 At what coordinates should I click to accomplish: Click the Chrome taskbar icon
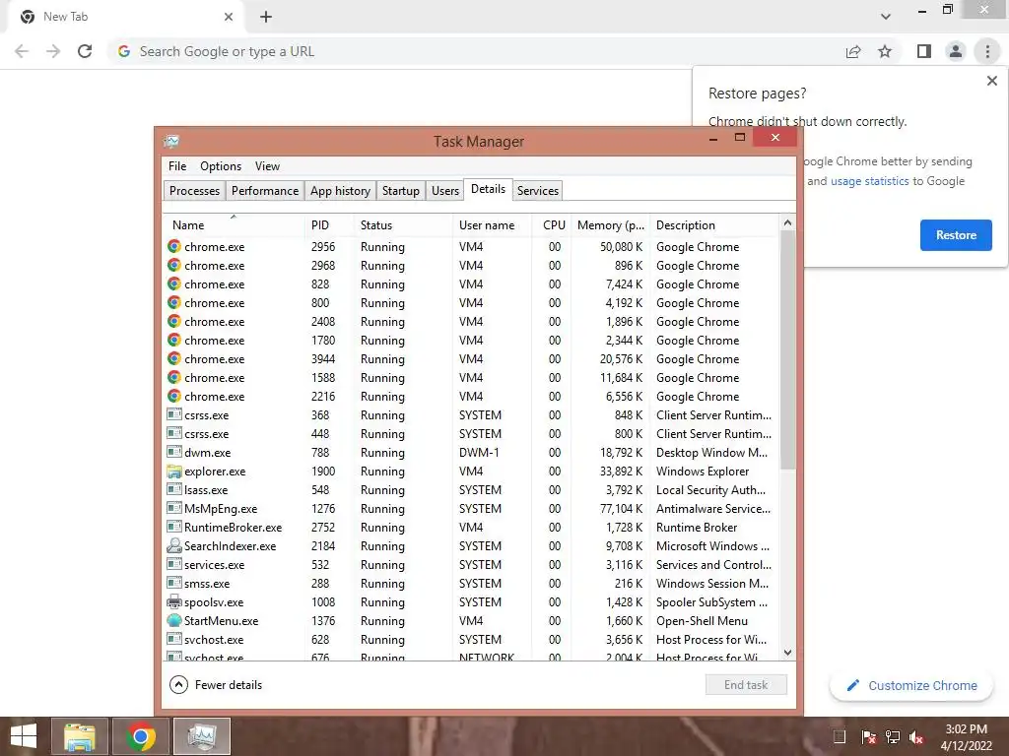pyautogui.click(x=140, y=736)
